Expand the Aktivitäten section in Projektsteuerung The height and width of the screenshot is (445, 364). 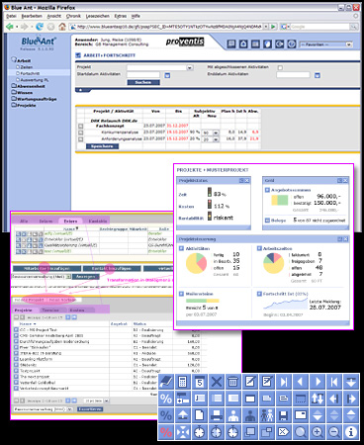coord(181,248)
